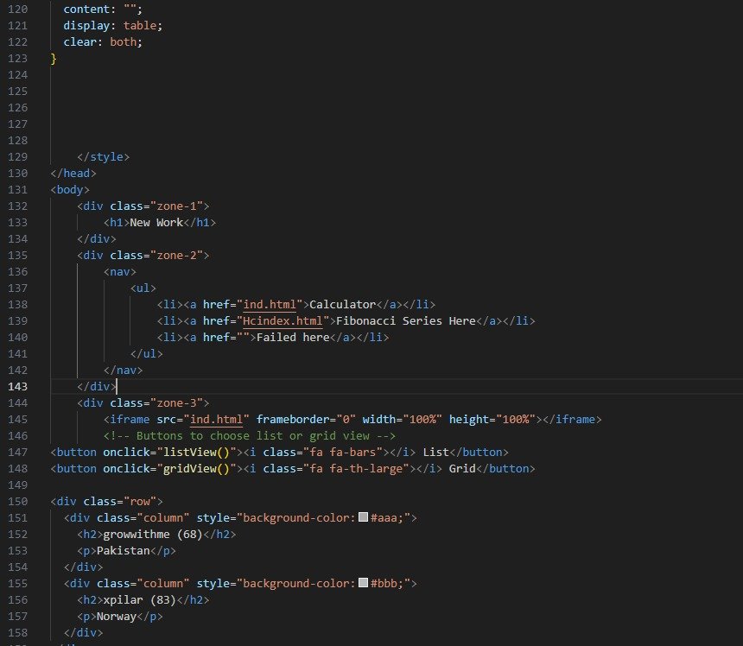Click the "zone-2" class value

coord(176,256)
